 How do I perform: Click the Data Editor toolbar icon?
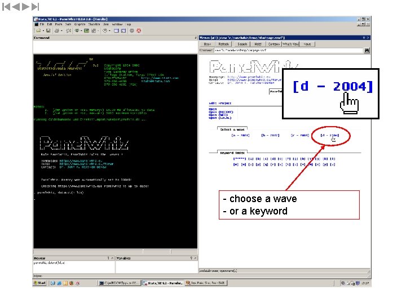(116, 31)
